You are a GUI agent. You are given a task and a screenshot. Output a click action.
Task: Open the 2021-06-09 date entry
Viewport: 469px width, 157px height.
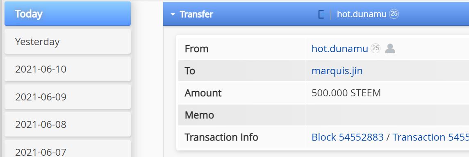click(68, 97)
